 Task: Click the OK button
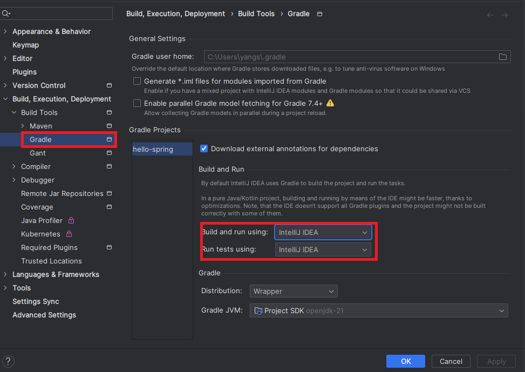(x=405, y=361)
